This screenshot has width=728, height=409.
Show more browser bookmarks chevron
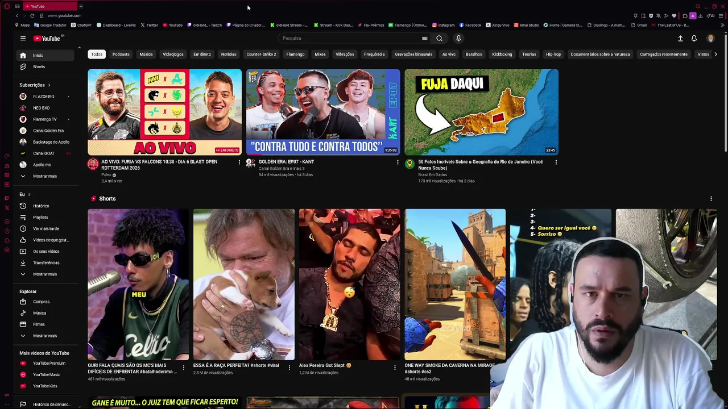[722, 25]
